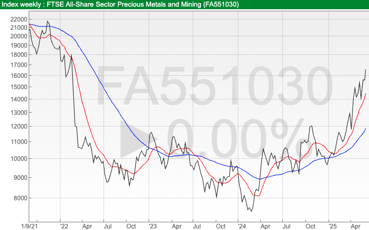Click the '23 year label on x-axis
The height and width of the screenshot is (230, 369).
(153, 226)
